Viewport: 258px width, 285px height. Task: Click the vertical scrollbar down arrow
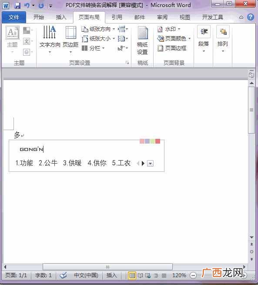(x=251, y=237)
